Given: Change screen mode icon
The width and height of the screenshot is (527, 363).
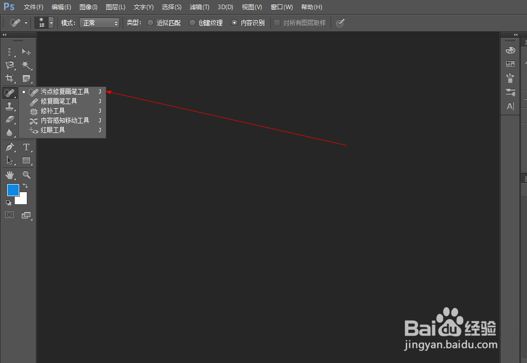Looking at the screenshot, I should 26,215.
